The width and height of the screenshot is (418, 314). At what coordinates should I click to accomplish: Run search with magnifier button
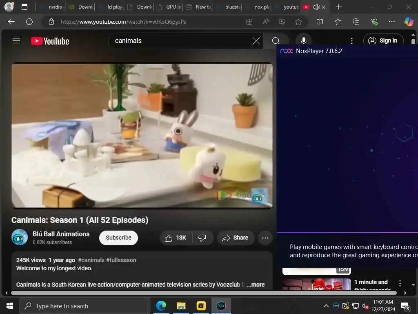[276, 41]
